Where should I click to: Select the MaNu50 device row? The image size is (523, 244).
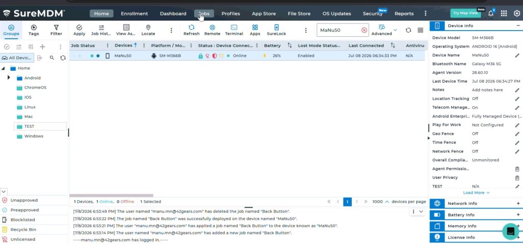247,56
